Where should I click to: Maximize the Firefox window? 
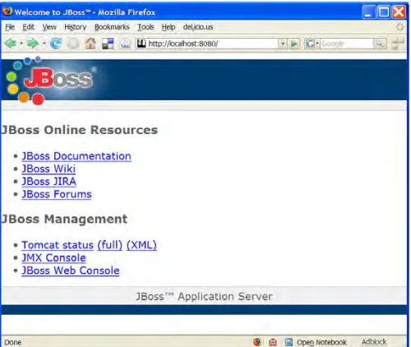point(384,12)
